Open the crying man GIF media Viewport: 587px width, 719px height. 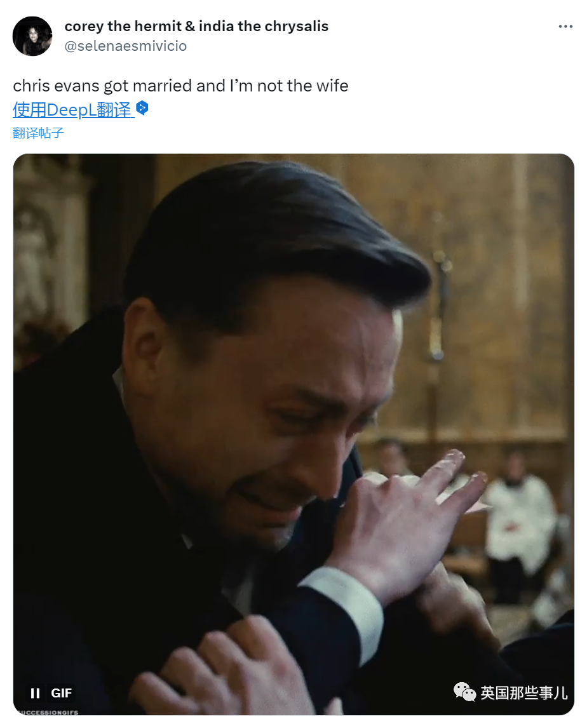tap(293, 434)
